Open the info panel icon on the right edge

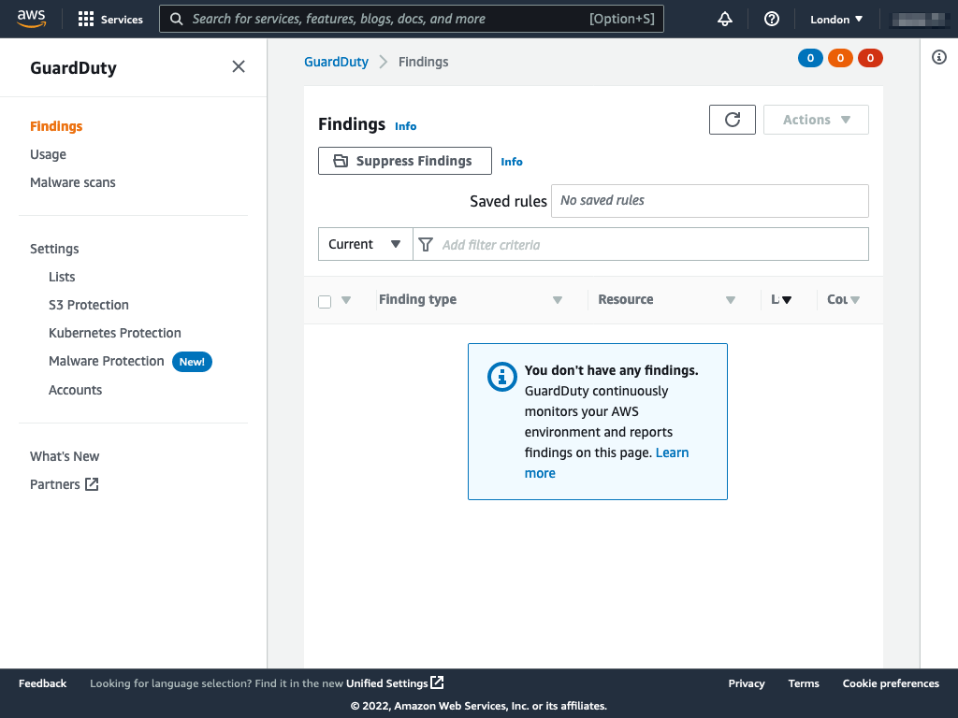940,58
